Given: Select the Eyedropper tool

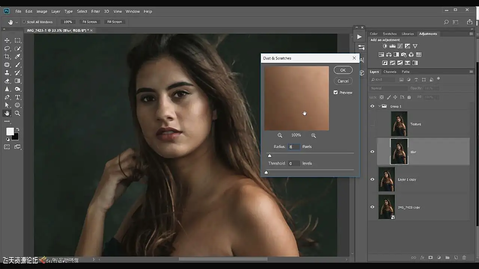Looking at the screenshot, I should point(18,57).
